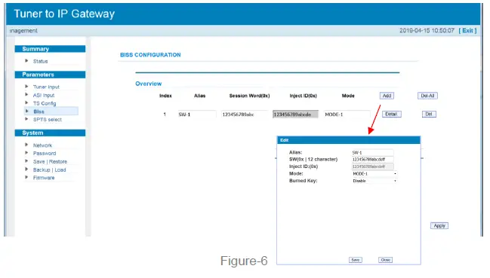Open Firmware page
The height and width of the screenshot is (278, 490).
(44, 178)
